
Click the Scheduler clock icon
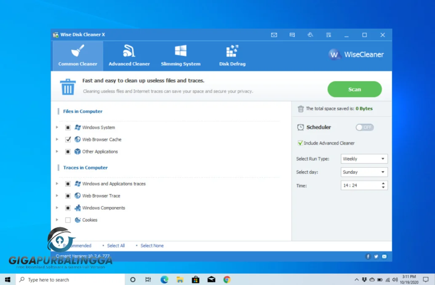[x=300, y=127]
